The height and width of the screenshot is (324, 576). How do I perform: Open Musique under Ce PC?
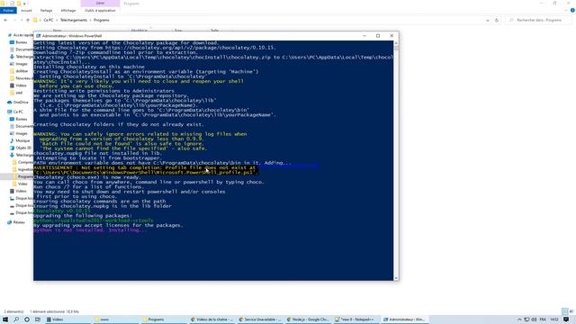22,140
